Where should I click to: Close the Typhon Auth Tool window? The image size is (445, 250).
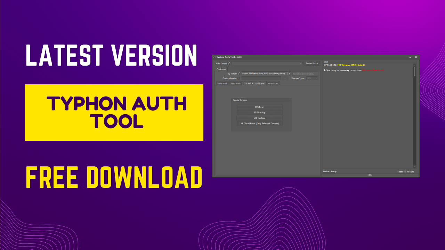[416, 57]
